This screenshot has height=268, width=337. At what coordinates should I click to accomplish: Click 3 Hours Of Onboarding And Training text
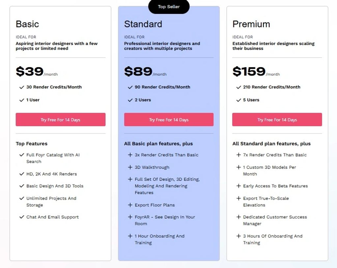(x=272, y=239)
